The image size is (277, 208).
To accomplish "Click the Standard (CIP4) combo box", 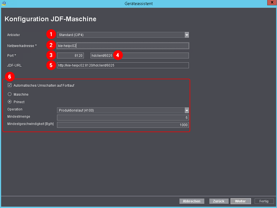I will tap(120, 35).
